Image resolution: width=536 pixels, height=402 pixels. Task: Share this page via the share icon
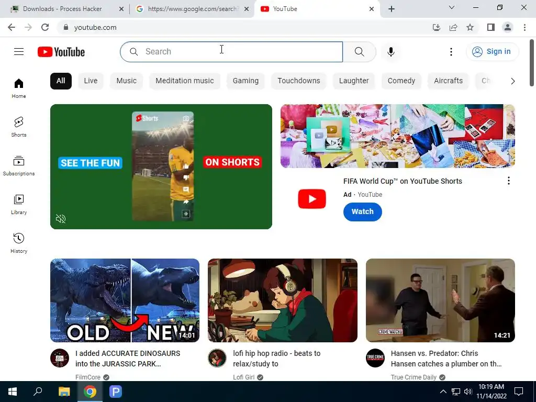(453, 27)
